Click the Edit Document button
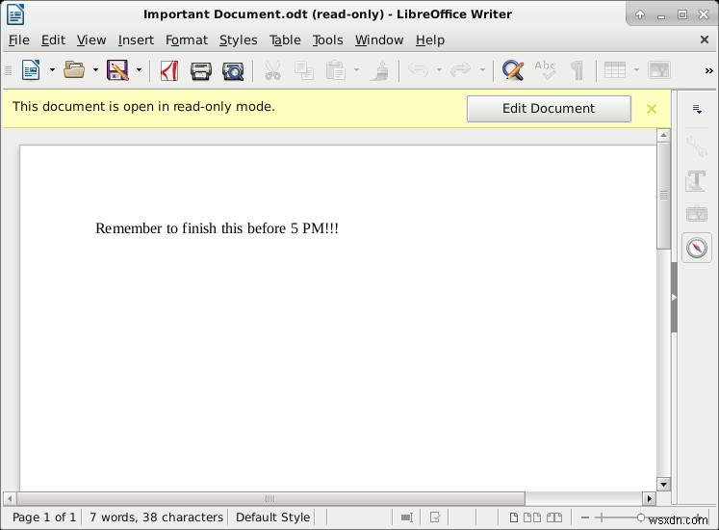 pyautogui.click(x=549, y=109)
